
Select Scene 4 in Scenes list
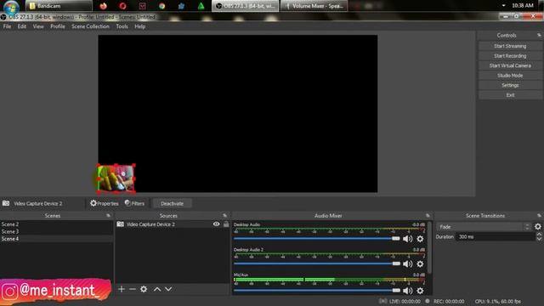[x=57, y=239]
